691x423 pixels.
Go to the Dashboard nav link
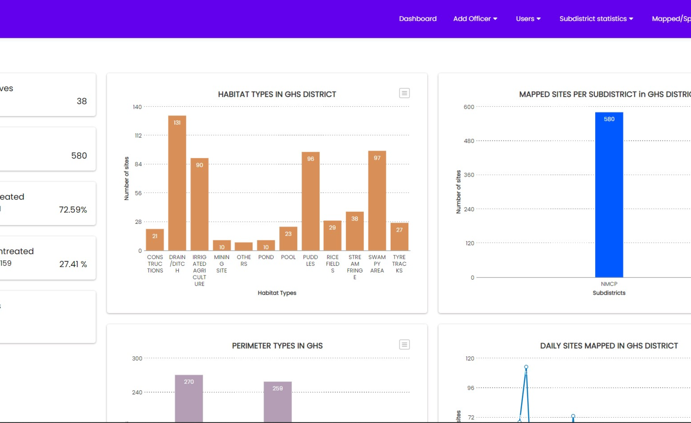(417, 19)
